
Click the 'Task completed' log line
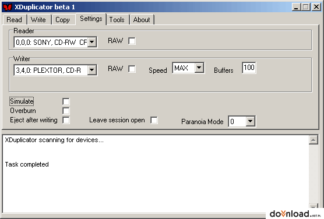pyautogui.click(x=27, y=164)
